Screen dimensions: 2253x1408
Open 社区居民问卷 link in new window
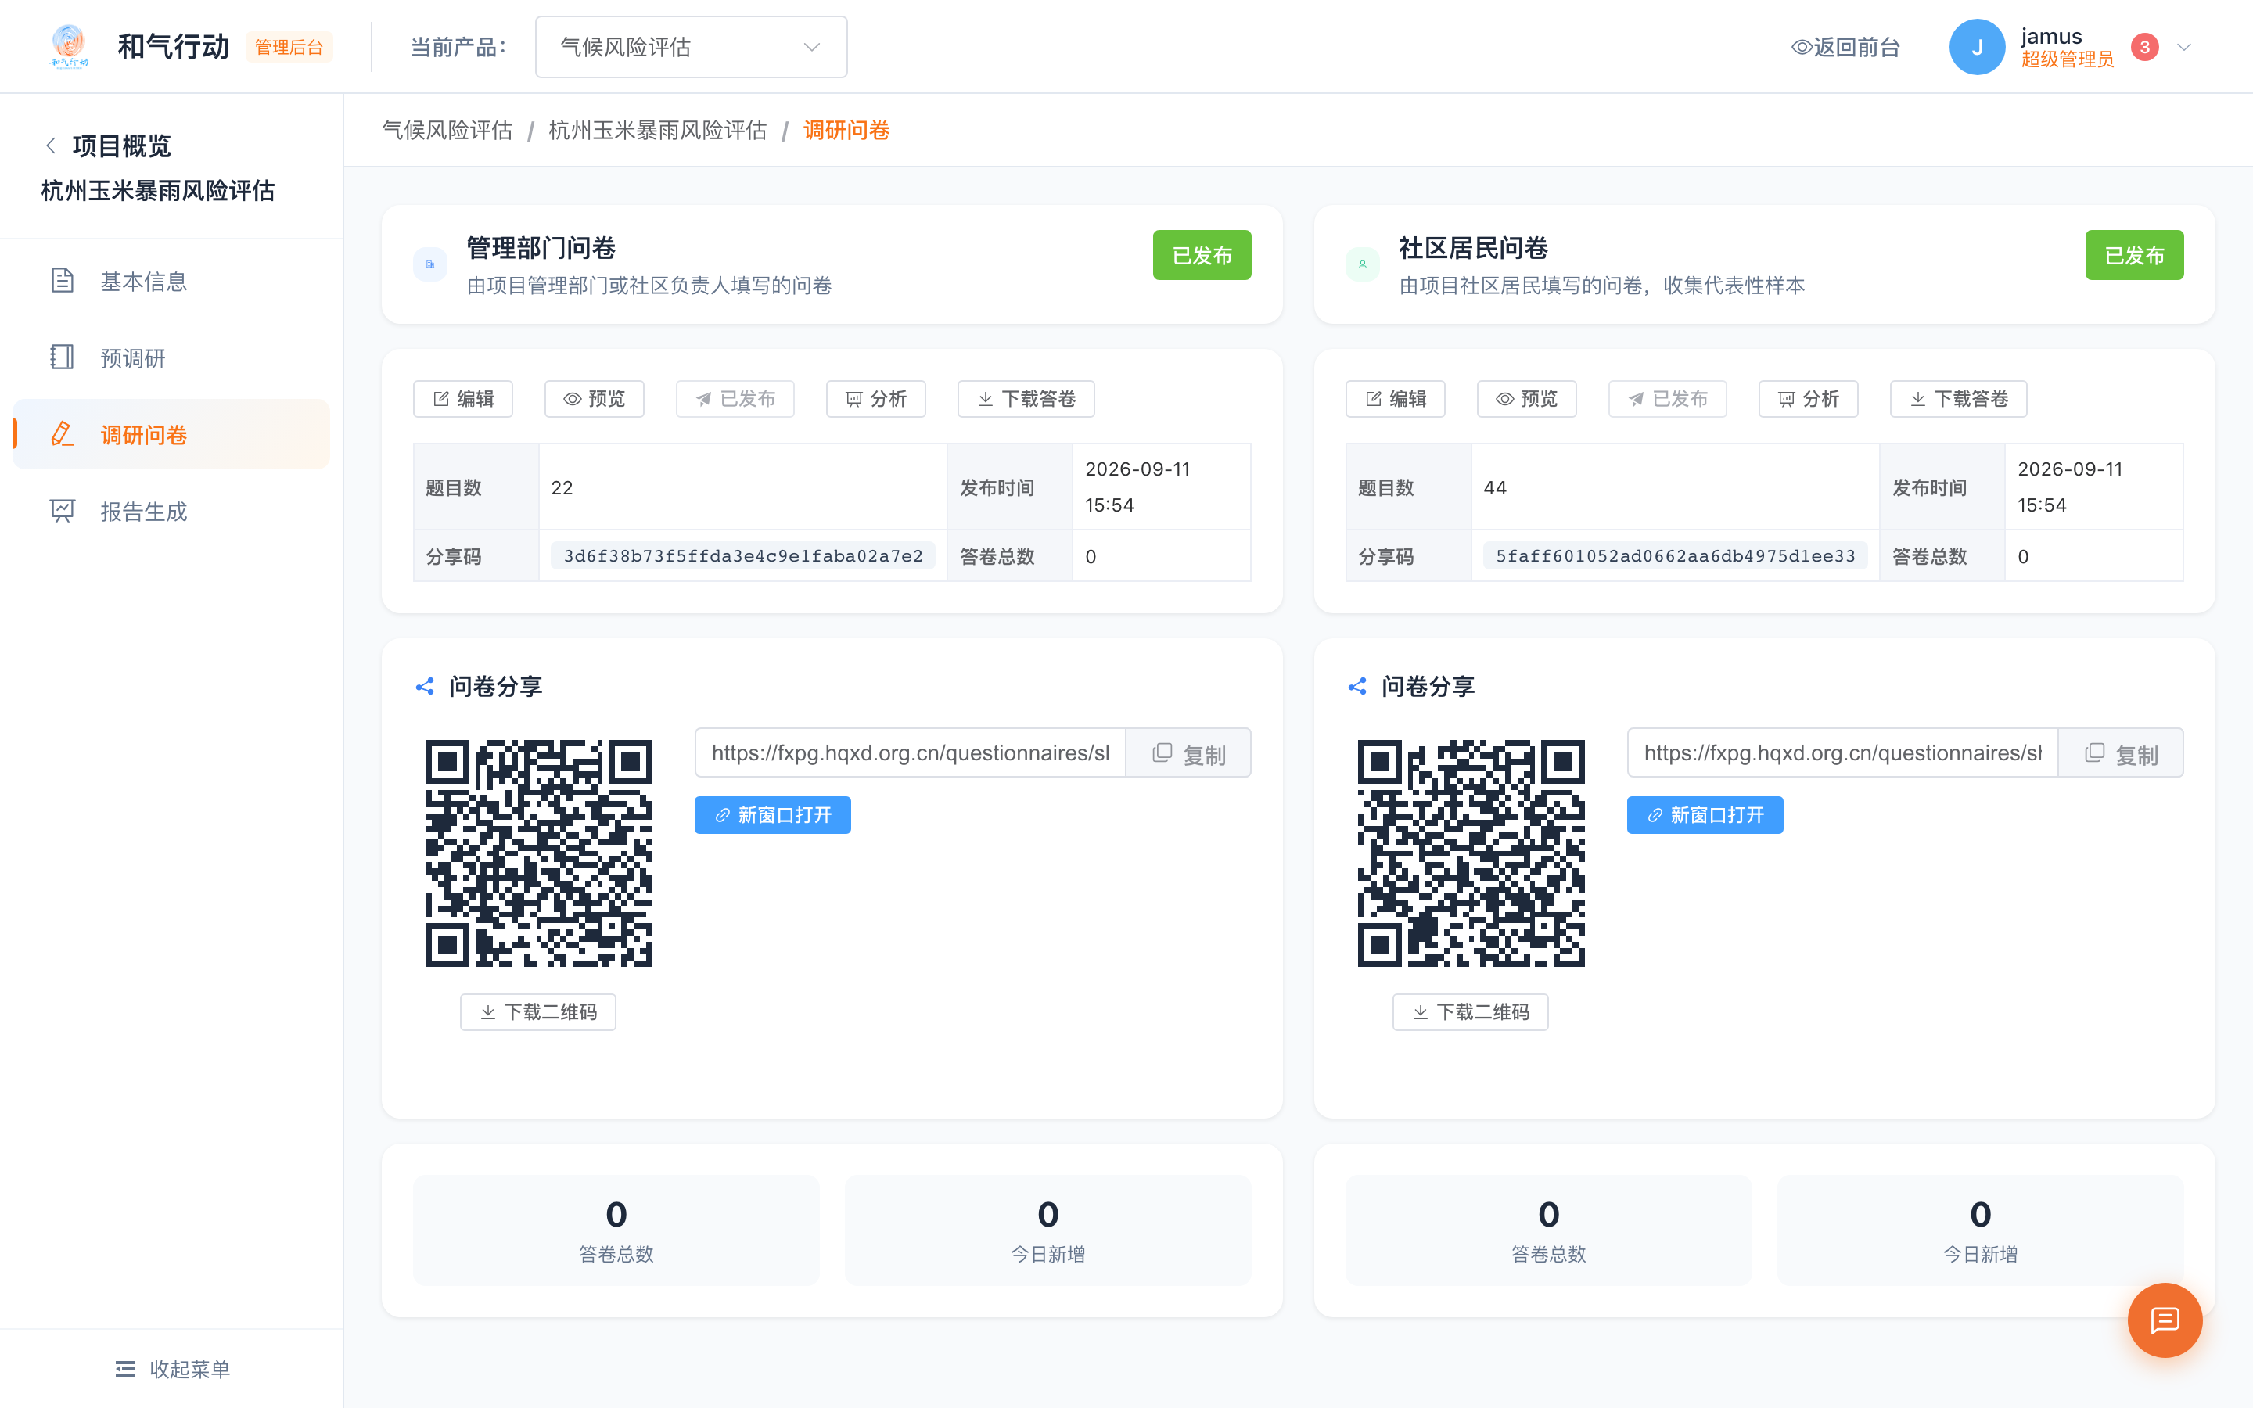tap(1705, 815)
